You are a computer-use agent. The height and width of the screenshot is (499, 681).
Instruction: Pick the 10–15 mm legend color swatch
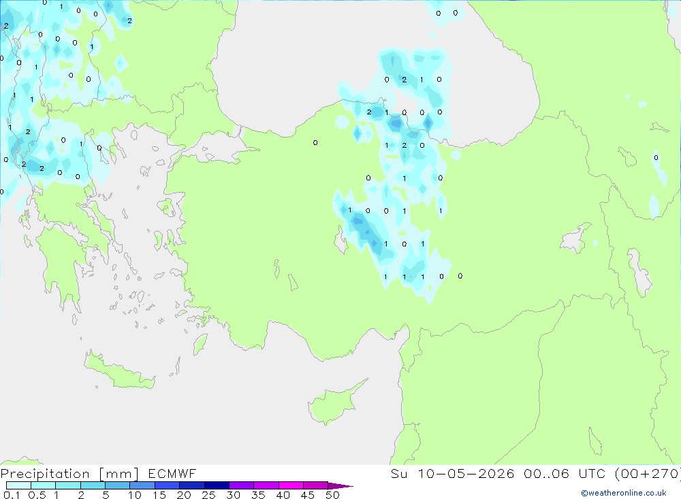(142, 485)
